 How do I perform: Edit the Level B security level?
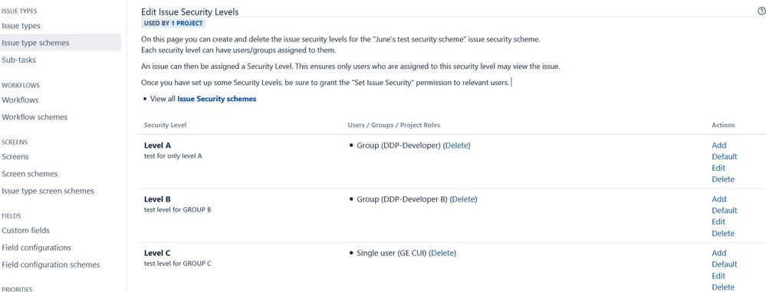click(718, 221)
